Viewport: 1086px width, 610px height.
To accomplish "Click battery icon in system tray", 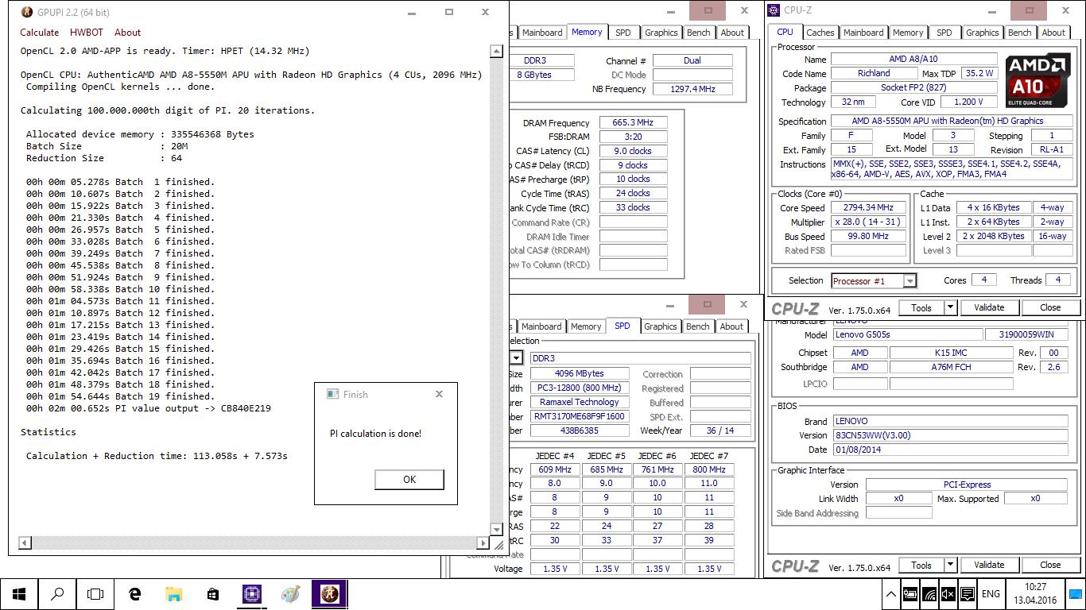I will [910, 593].
